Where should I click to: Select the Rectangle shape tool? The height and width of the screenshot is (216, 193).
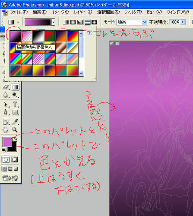click(15, 112)
